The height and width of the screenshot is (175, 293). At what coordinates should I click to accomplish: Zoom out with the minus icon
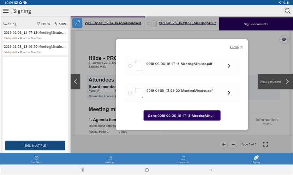click(x=233, y=144)
